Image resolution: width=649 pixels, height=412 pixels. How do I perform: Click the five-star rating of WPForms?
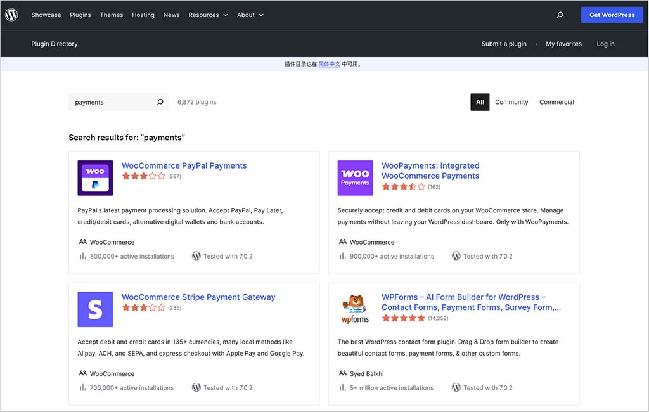[404, 318]
